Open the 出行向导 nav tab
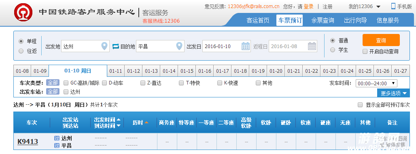The height and width of the screenshot is (154, 416). tap(355, 20)
